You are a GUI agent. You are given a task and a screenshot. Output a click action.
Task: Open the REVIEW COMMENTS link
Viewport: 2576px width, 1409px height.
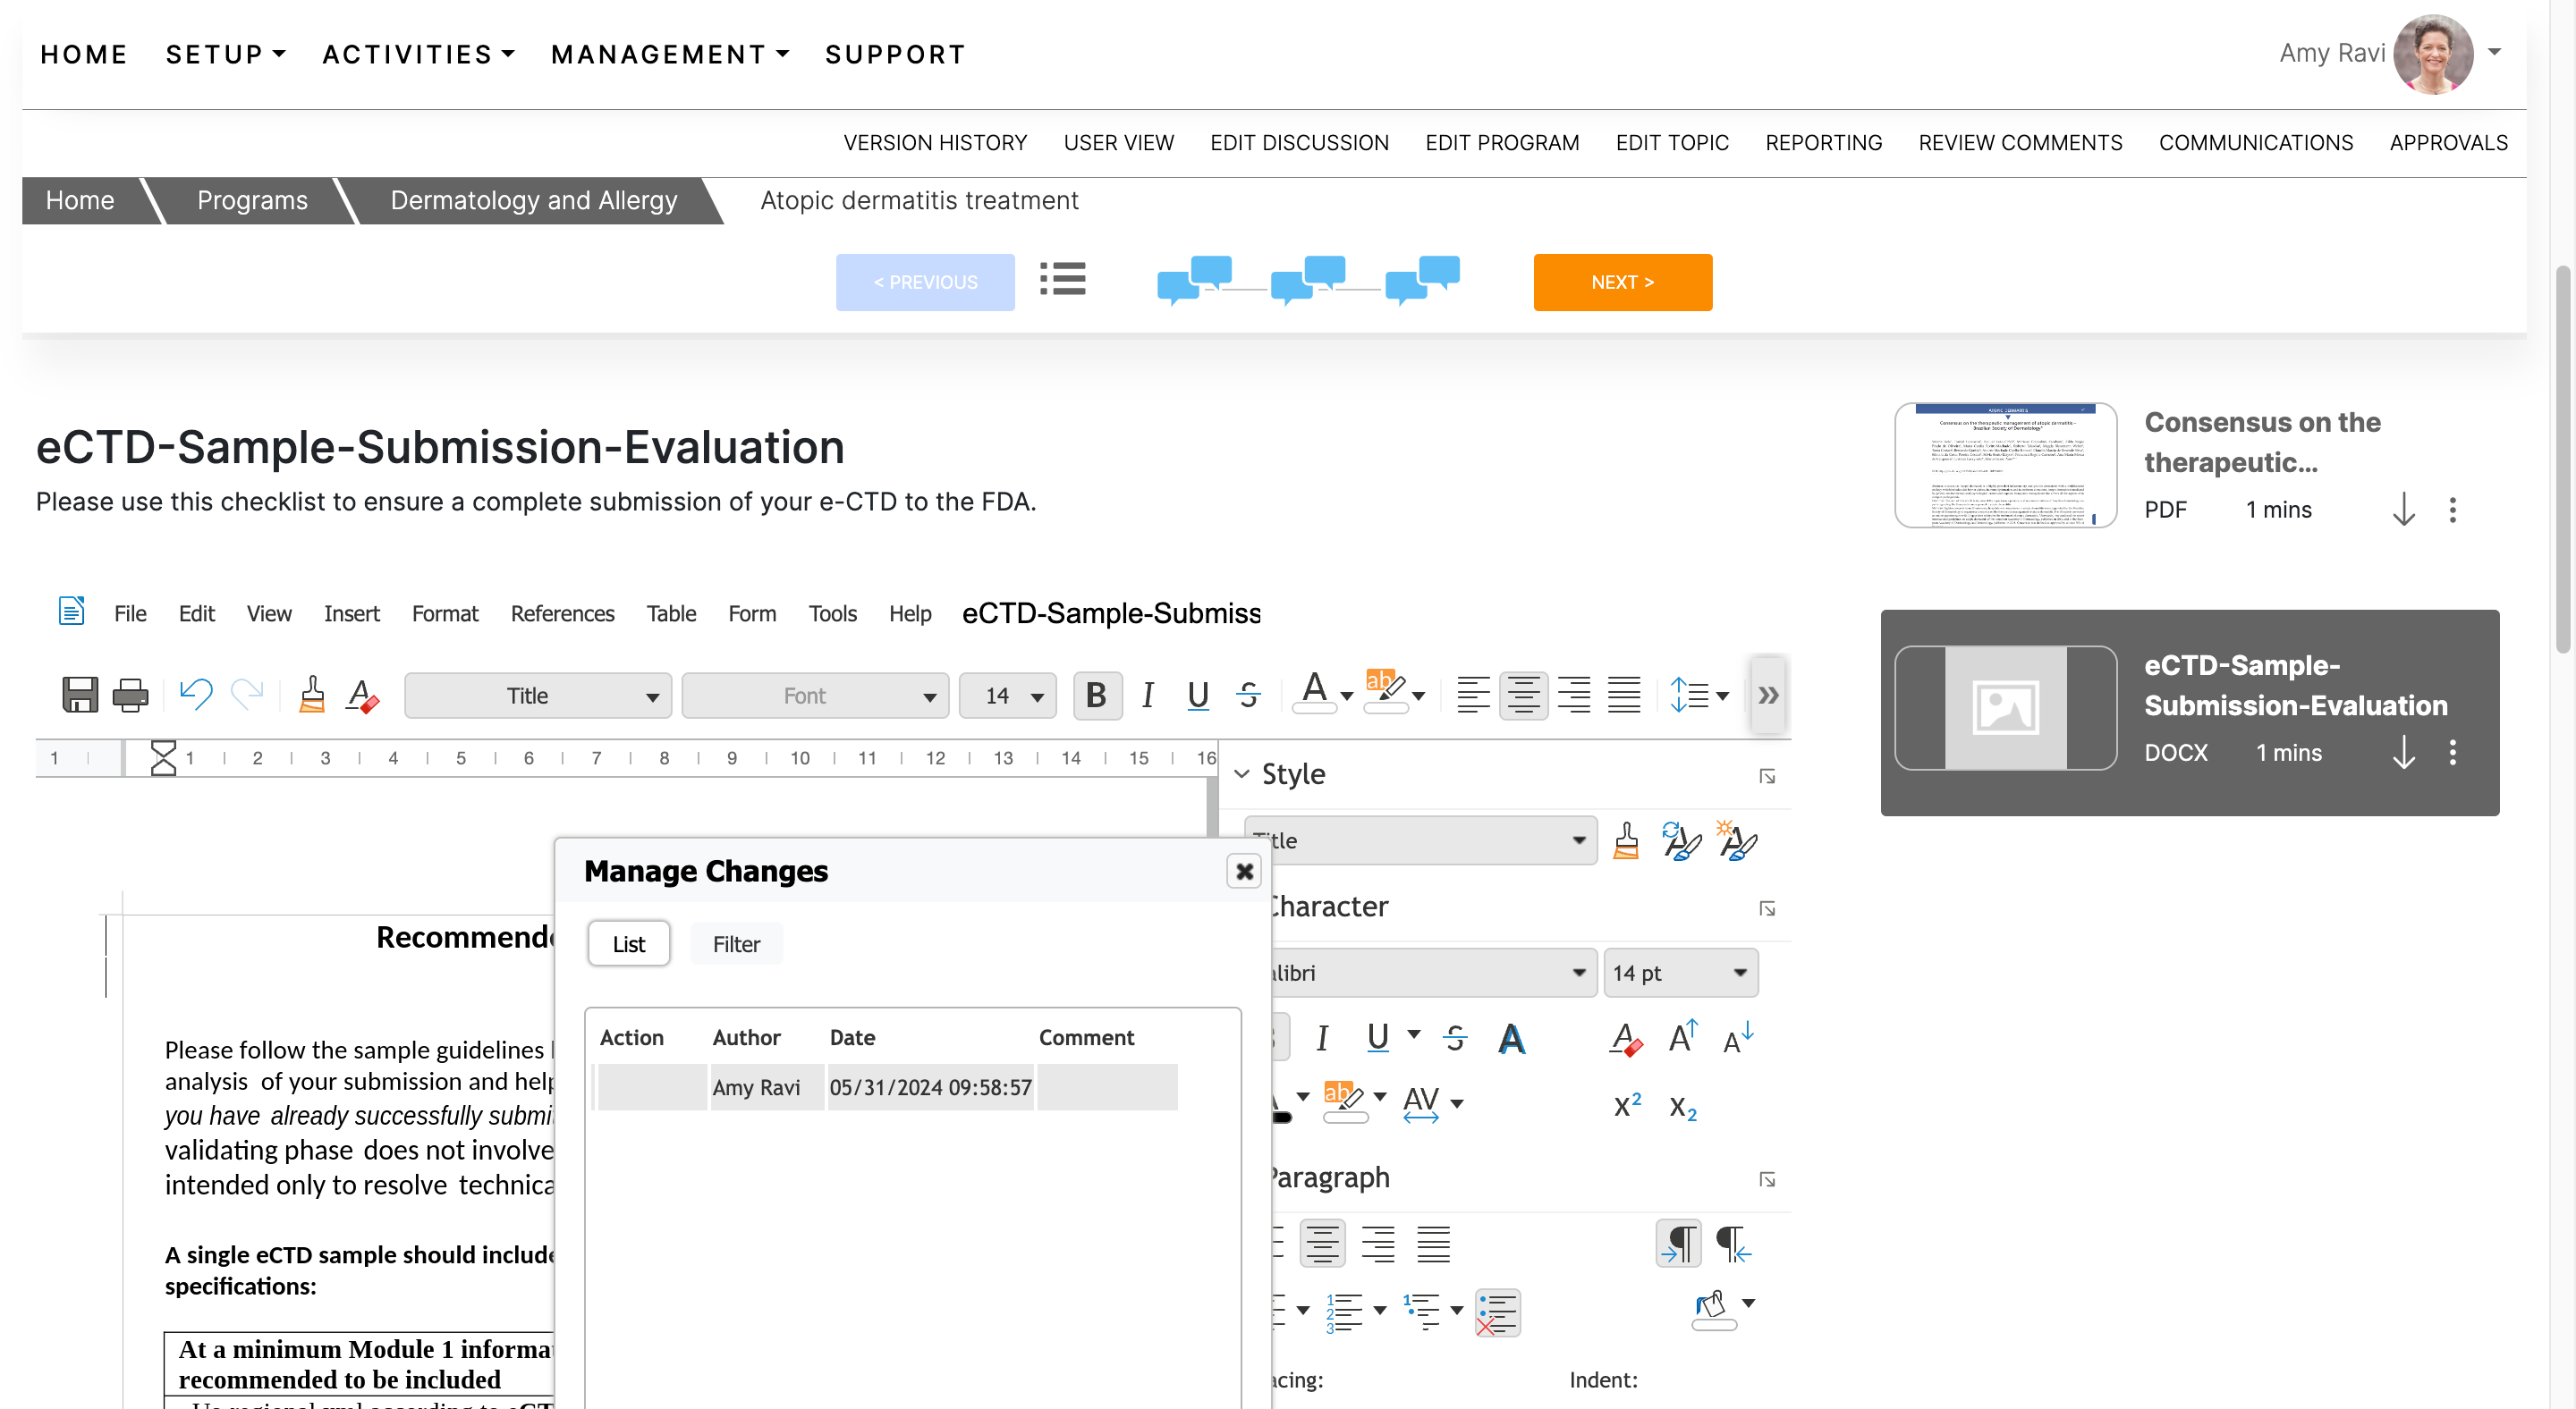[2020, 143]
